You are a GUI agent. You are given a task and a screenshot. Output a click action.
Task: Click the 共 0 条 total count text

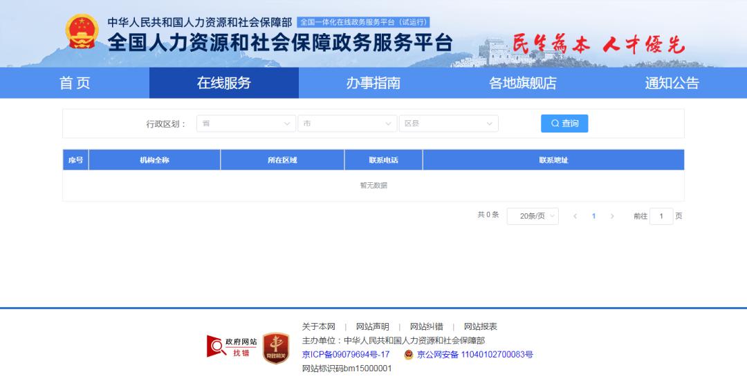tap(488, 215)
